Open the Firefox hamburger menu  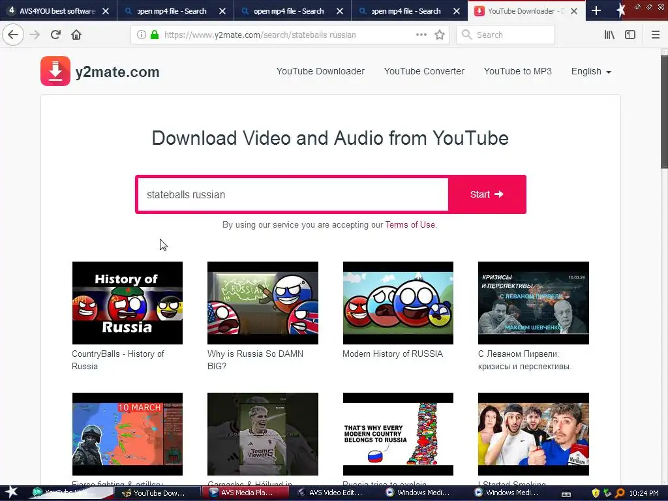[656, 35]
